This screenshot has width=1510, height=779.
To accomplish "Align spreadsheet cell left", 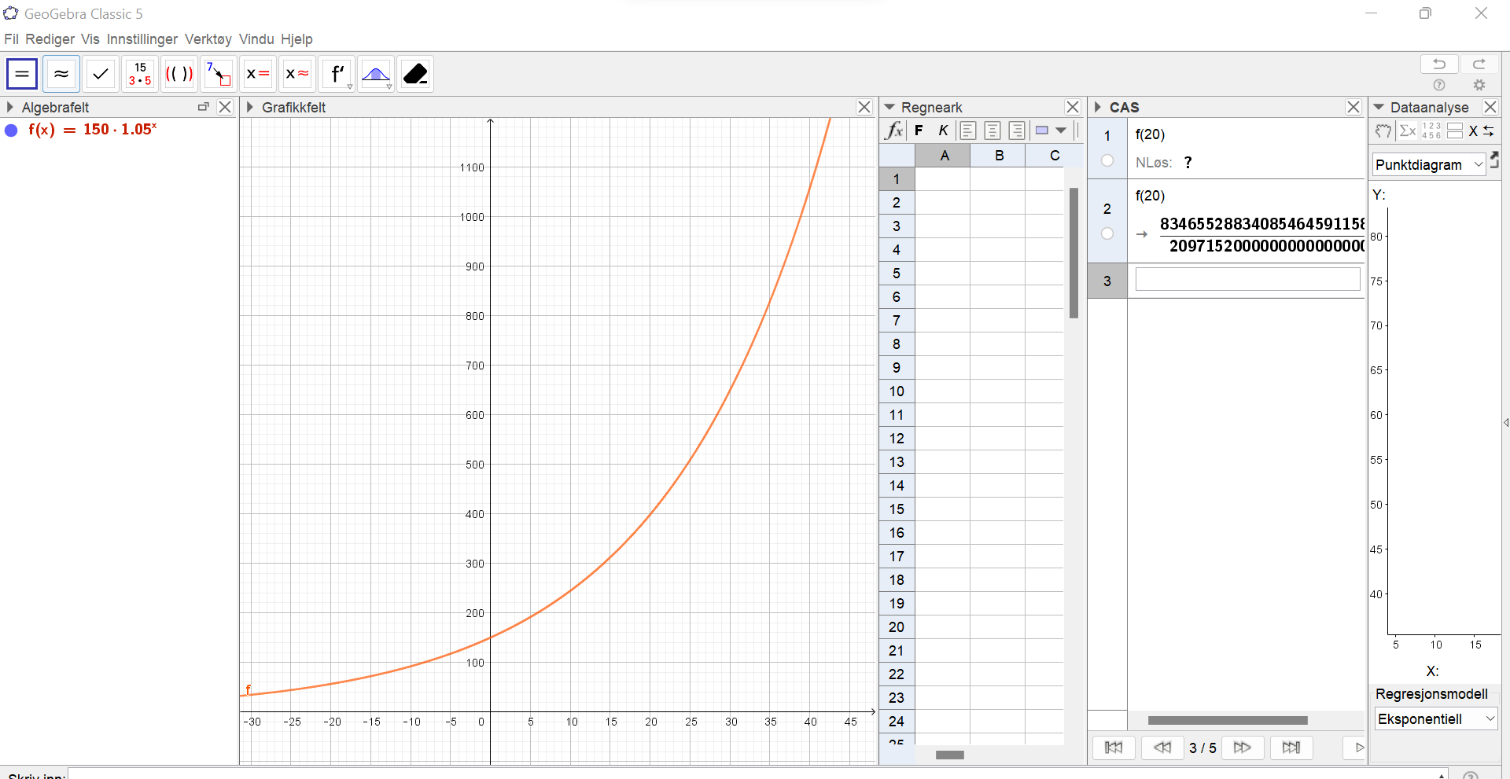I will click(968, 130).
